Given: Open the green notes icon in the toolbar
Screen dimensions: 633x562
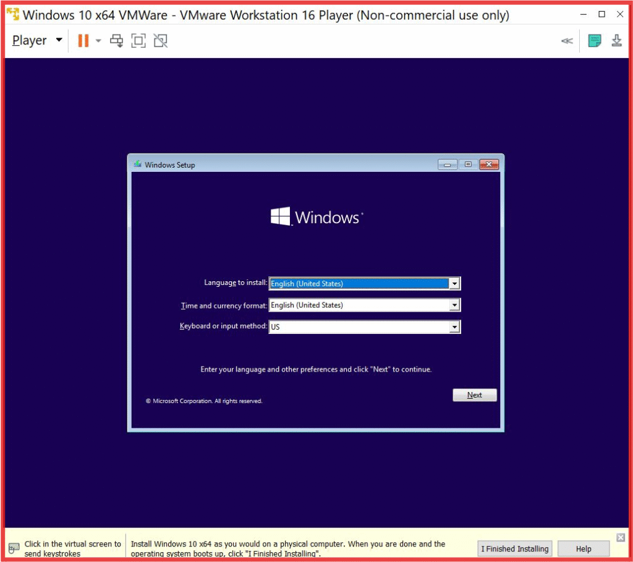Looking at the screenshot, I should tap(594, 41).
